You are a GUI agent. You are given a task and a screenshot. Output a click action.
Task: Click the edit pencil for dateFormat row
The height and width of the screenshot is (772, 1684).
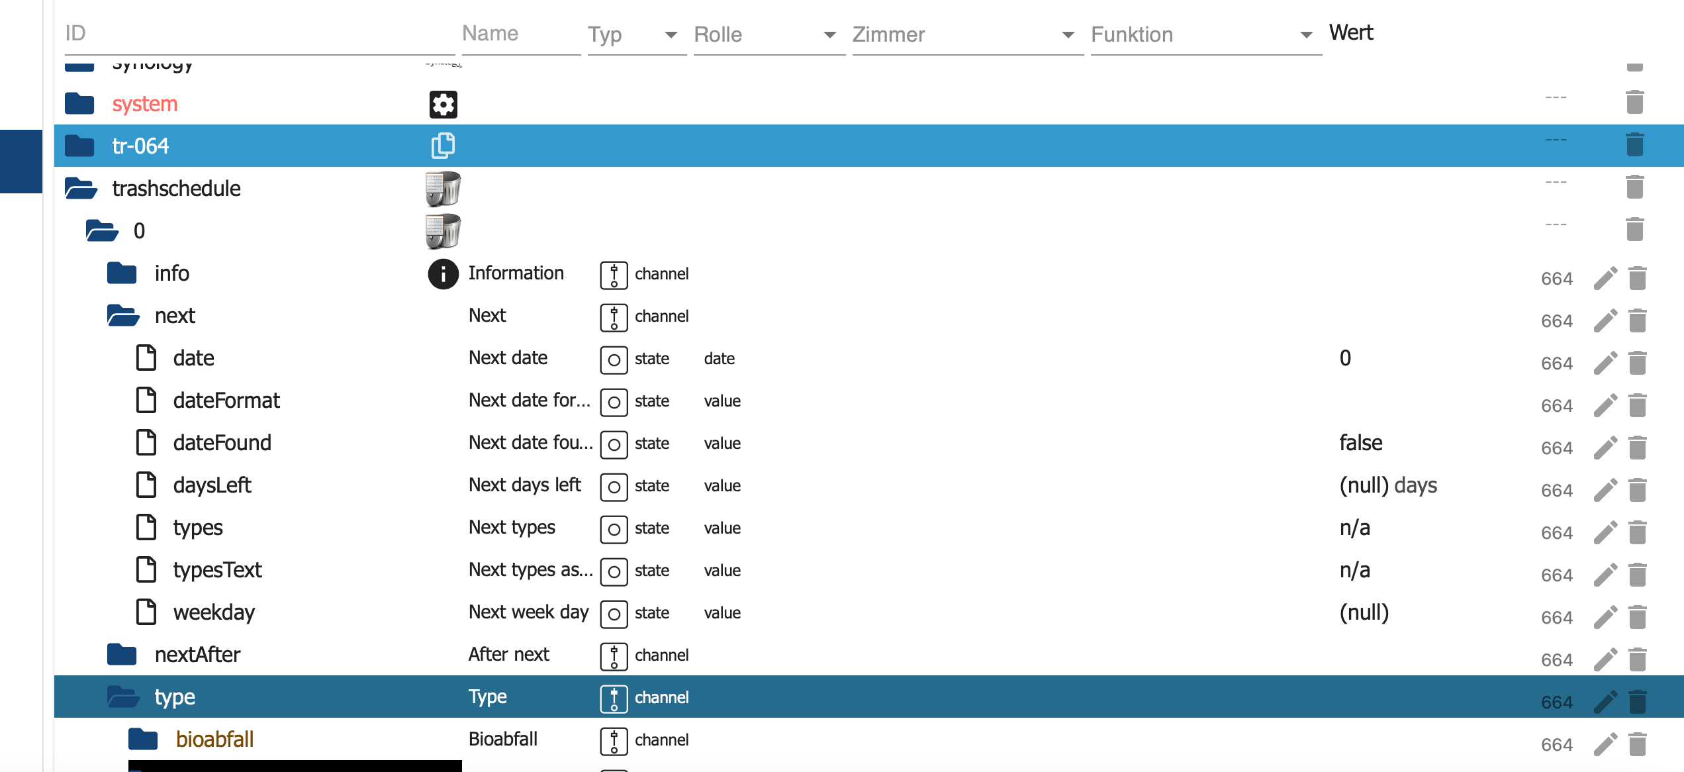point(1605,405)
